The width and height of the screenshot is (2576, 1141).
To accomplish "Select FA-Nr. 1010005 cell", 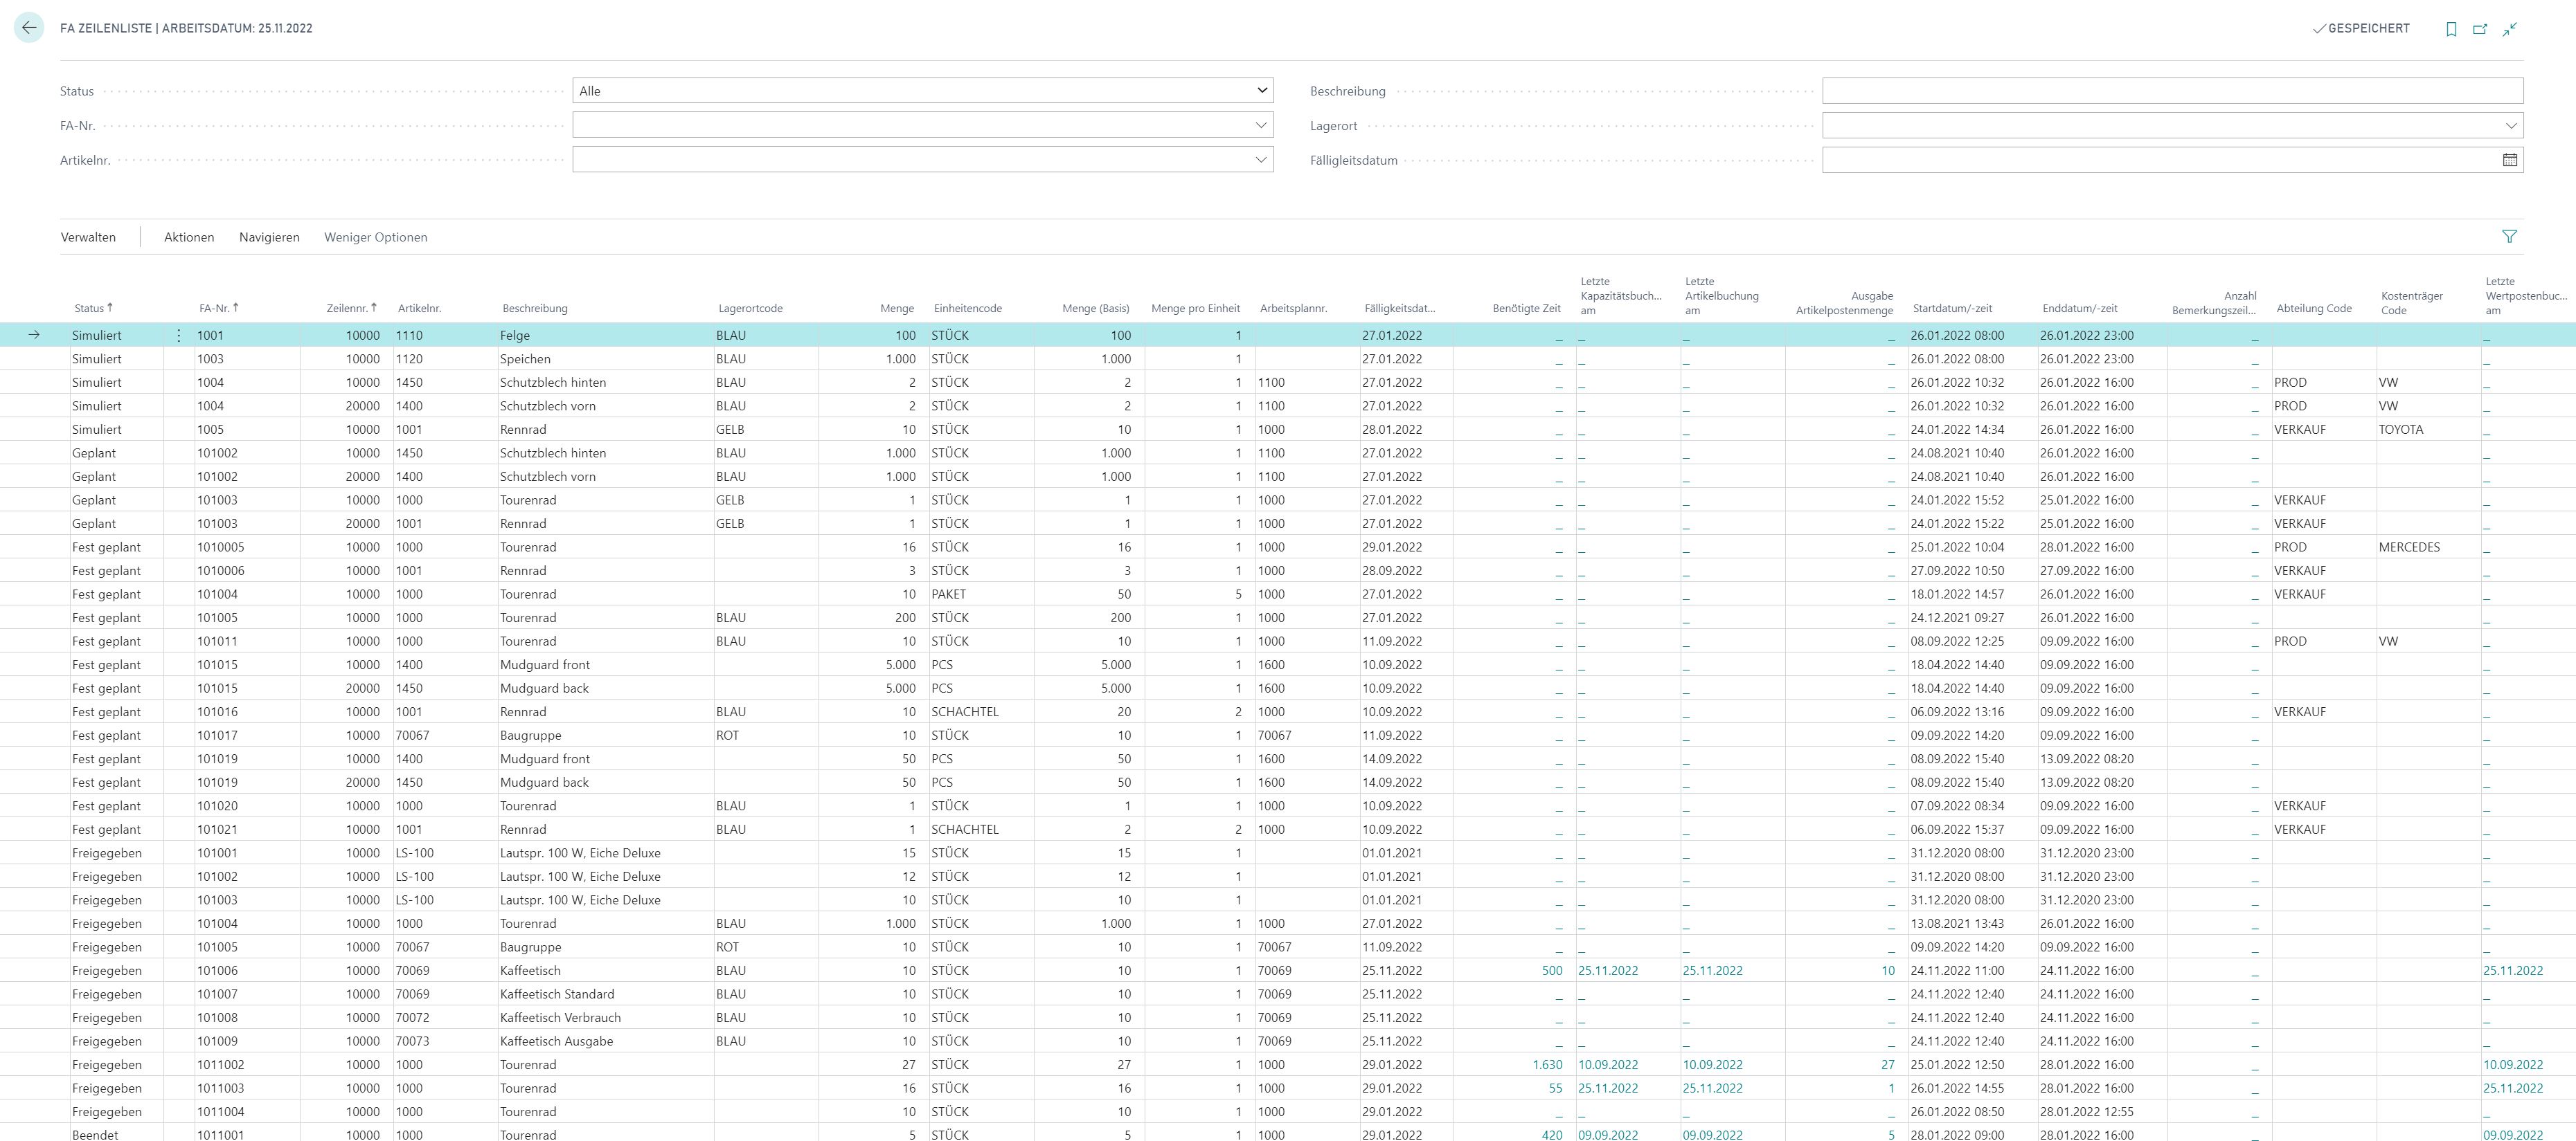I will pyautogui.click(x=246, y=547).
